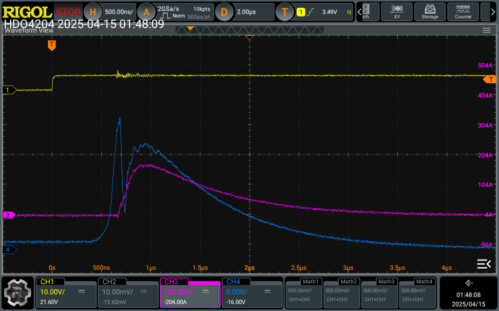Select the 500.00ns/ timebase value
499x311 pixels.
(x=119, y=12)
